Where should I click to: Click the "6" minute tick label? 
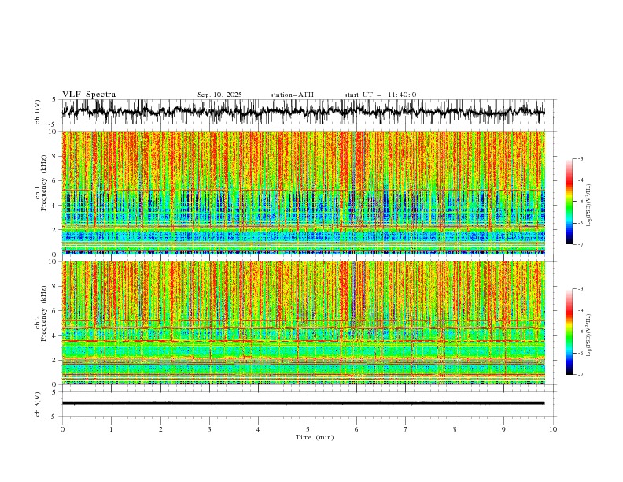pos(357,429)
